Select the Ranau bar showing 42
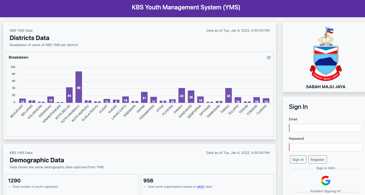 [x=182, y=95]
